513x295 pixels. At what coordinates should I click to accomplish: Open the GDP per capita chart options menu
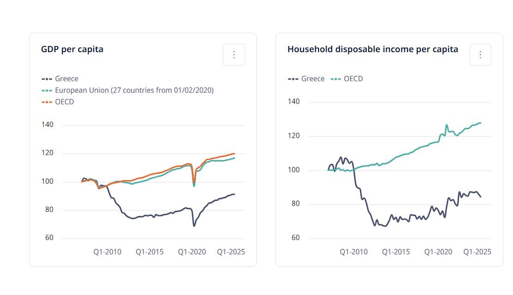233,55
